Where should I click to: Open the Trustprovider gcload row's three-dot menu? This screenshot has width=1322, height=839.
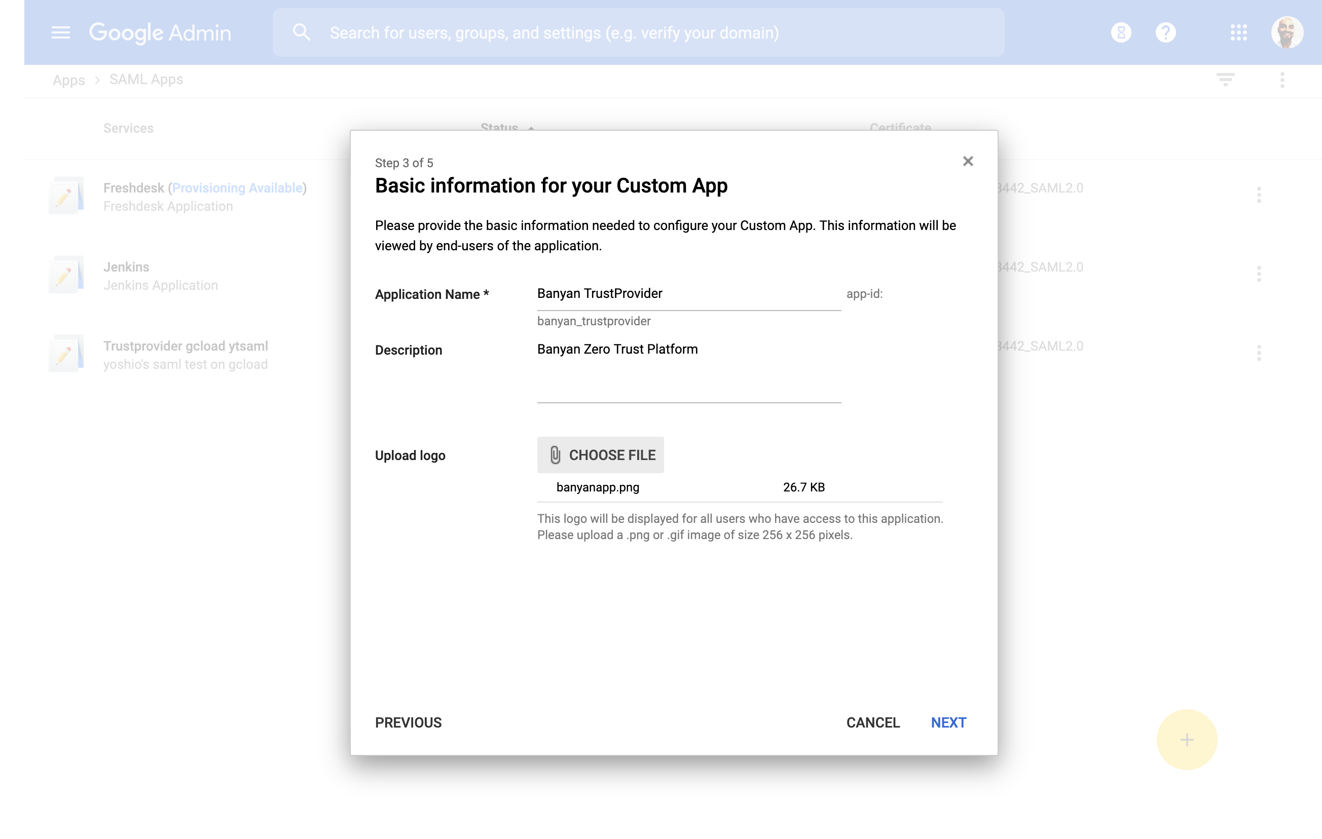(x=1259, y=353)
